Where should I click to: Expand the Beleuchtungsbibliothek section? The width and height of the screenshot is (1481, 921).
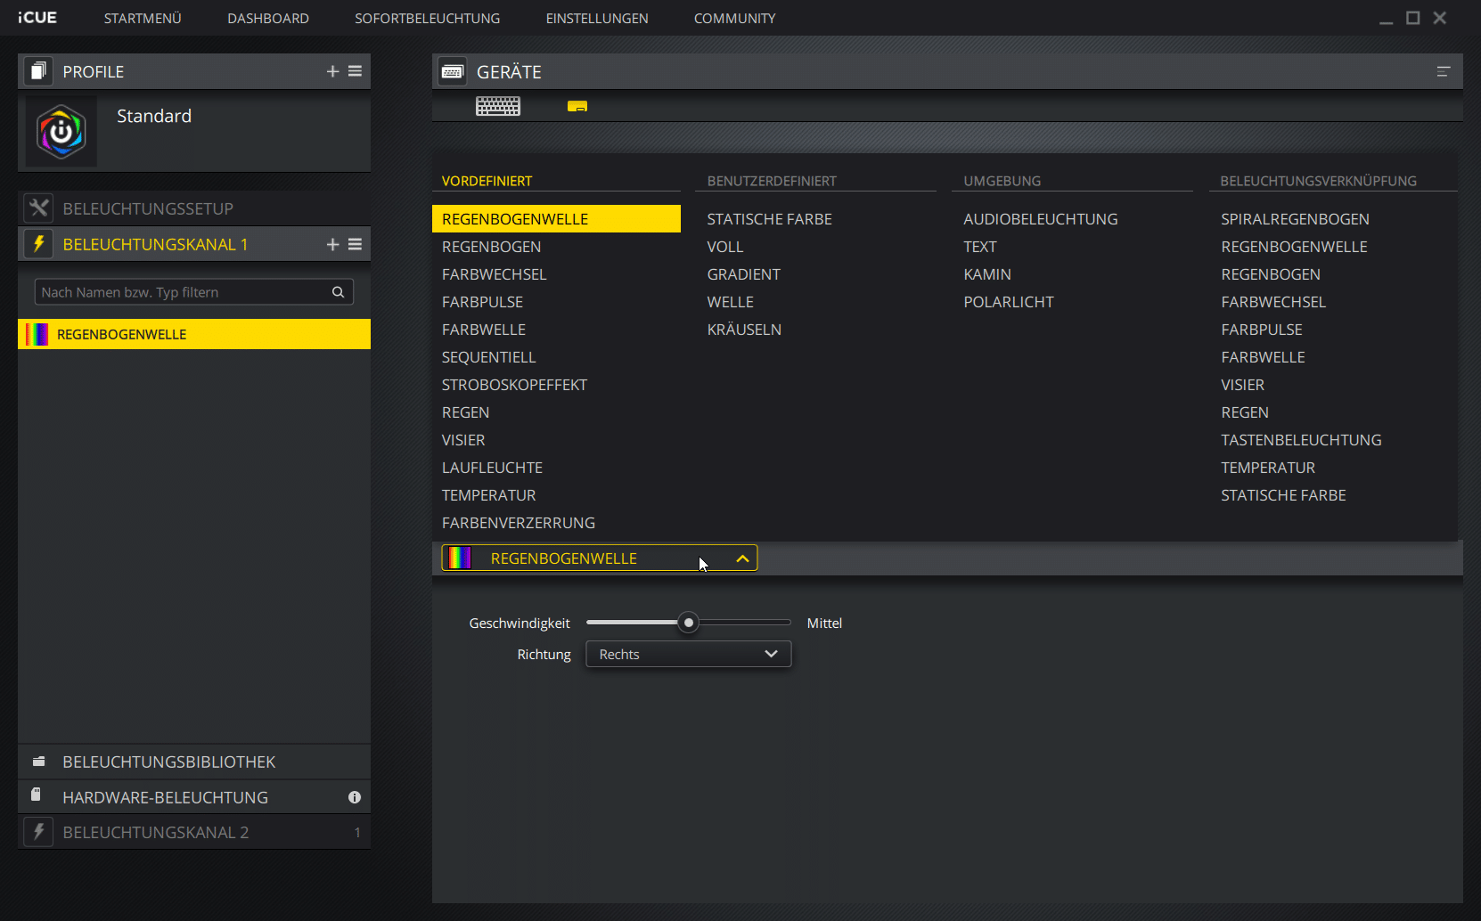pos(168,762)
